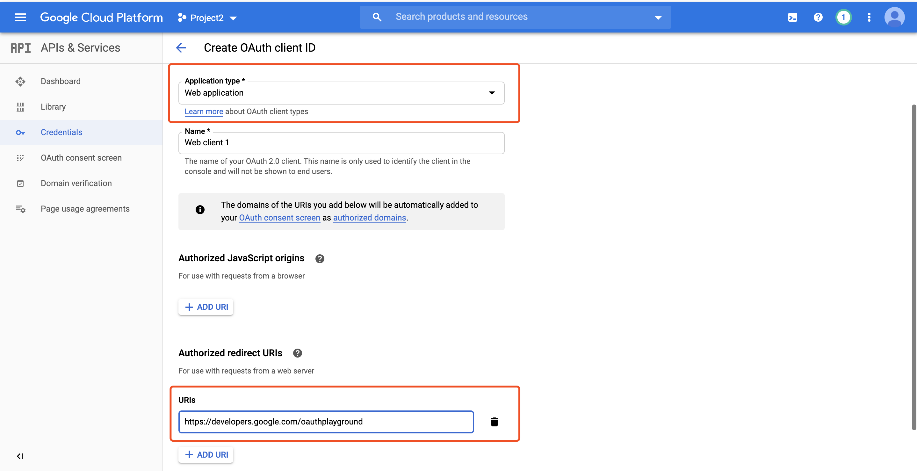Image resolution: width=917 pixels, height=471 pixels.
Task: Click ADD URI under JavaScript origins
Action: point(206,307)
